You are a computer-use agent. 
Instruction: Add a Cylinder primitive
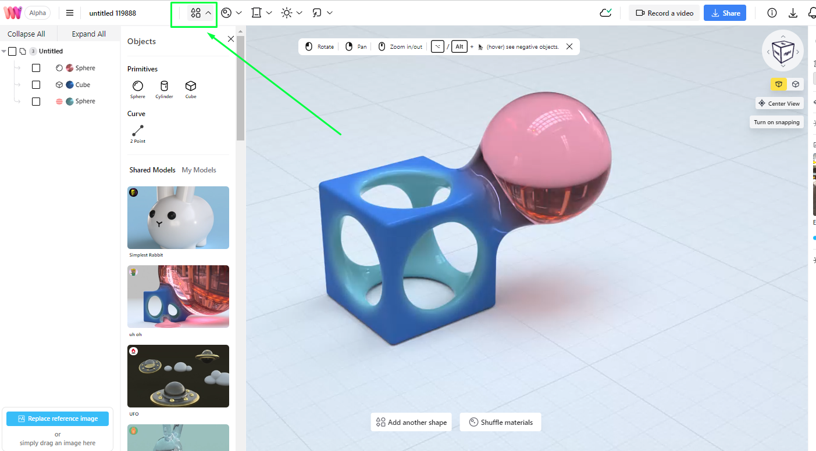pos(164,89)
